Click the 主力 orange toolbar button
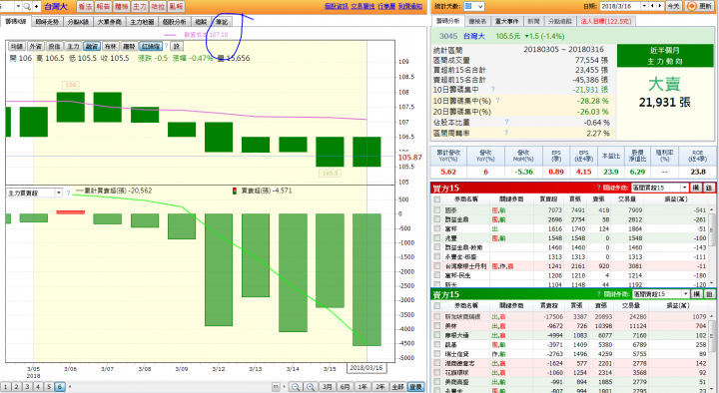Screen dimensions: 719x393 (x=140, y=6)
